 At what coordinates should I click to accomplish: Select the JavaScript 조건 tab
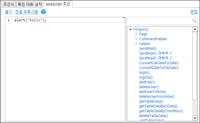click(x=58, y=4)
